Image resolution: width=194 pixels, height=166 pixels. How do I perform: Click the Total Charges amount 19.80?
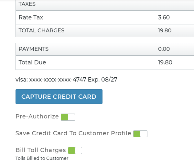(x=165, y=31)
